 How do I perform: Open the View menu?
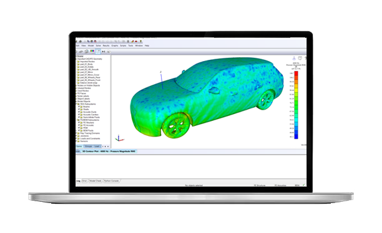pyautogui.click(x=84, y=45)
